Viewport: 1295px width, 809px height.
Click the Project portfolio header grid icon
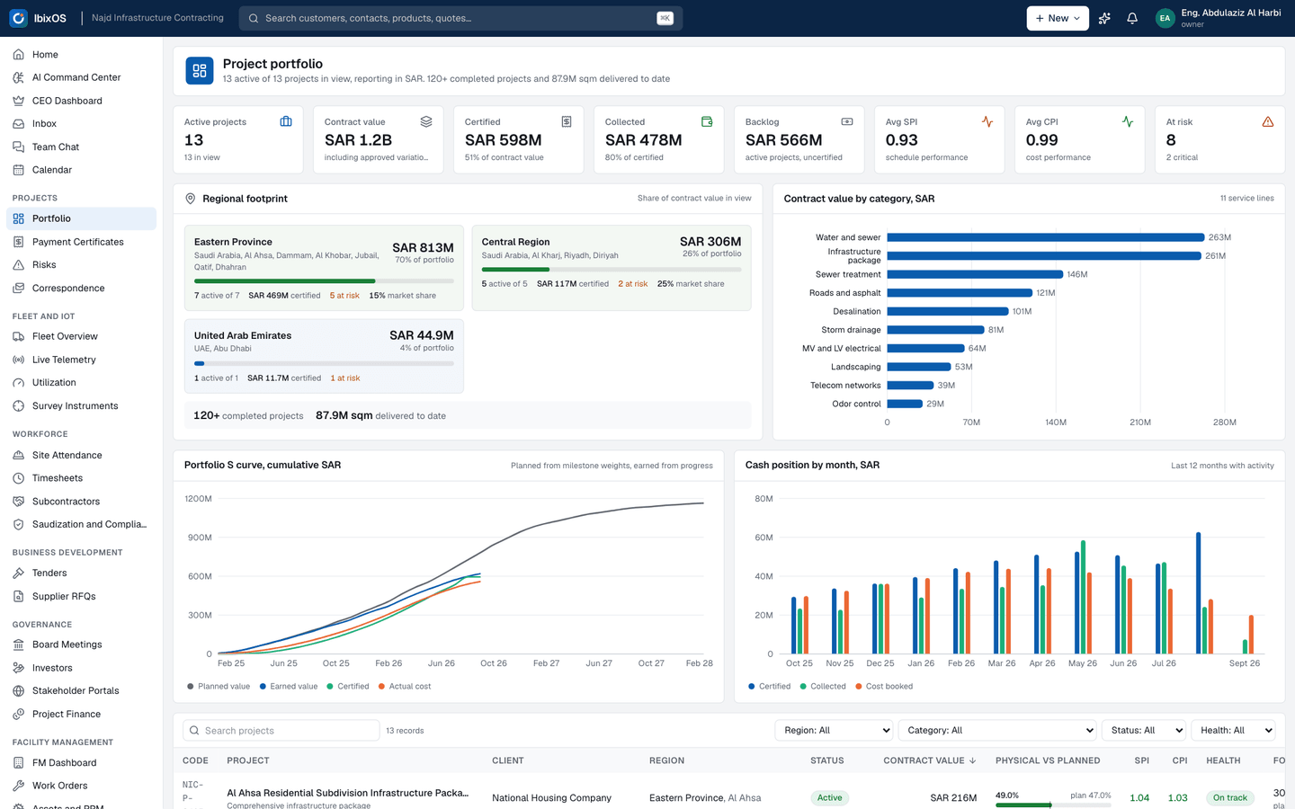(200, 70)
